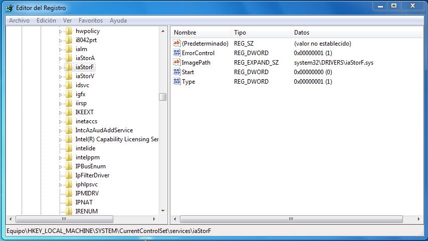
Task: Open the Favoritos menu
Action: click(91, 21)
